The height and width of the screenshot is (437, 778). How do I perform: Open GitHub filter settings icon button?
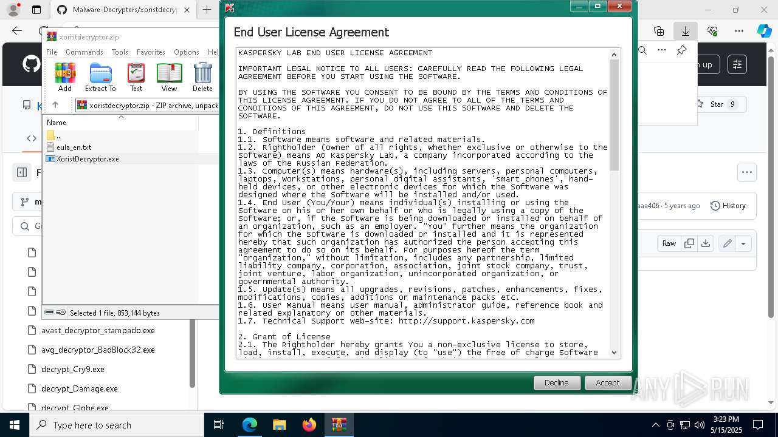737,64
